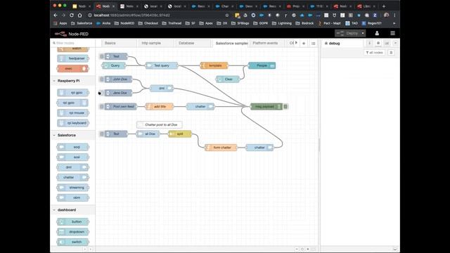Pick the chatter node in Salesforce palette

73,177
